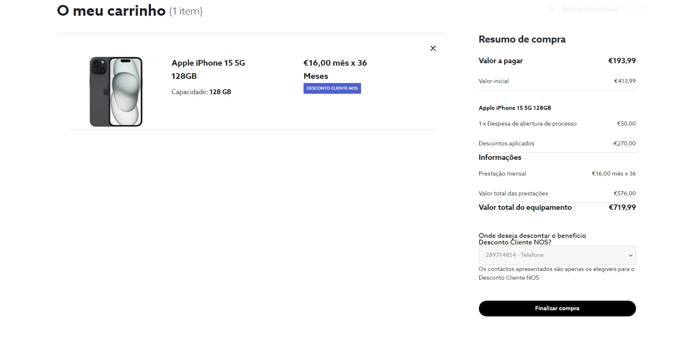Click the 'Valor total das prestações' label
Screen dimensions: 684x361
[x=513, y=193]
